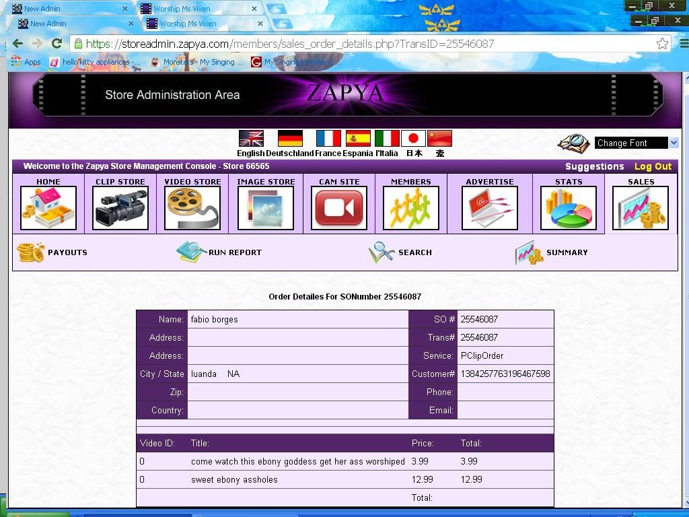Open Image Store photos icon
The height and width of the screenshot is (517, 689).
[x=266, y=208]
